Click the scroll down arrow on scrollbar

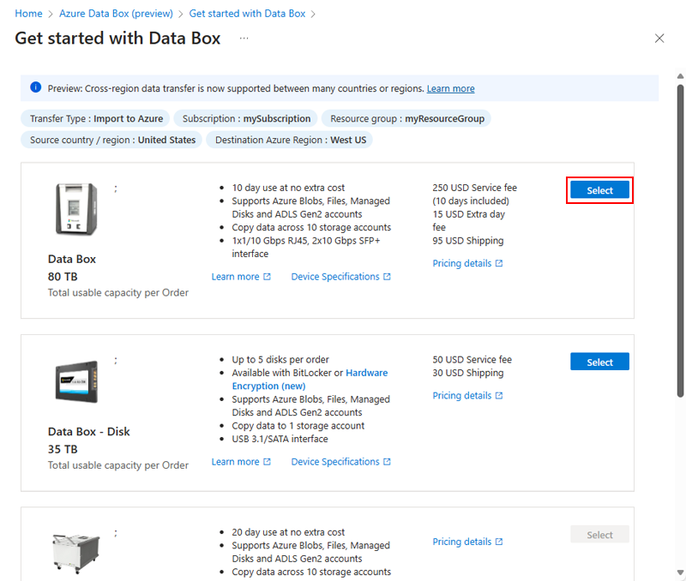pos(680,572)
